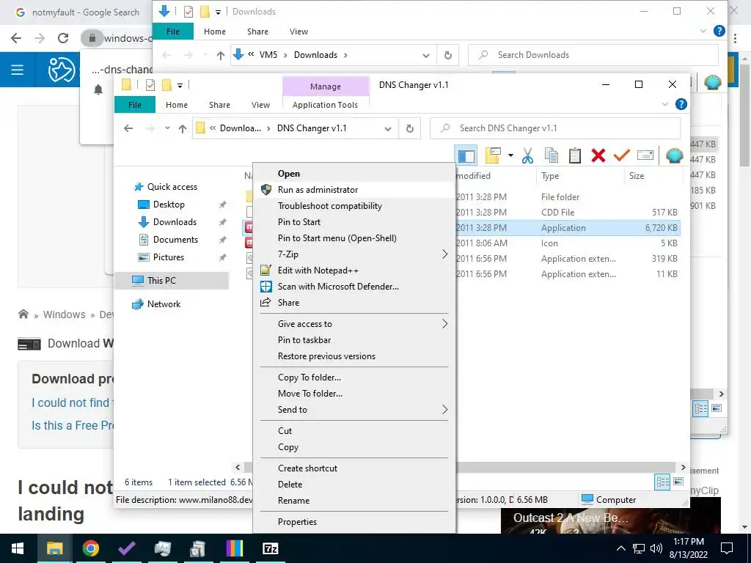This screenshot has height=563, width=751.
Task: Select the Application row sized 6,720 KB
Action: 568,228
